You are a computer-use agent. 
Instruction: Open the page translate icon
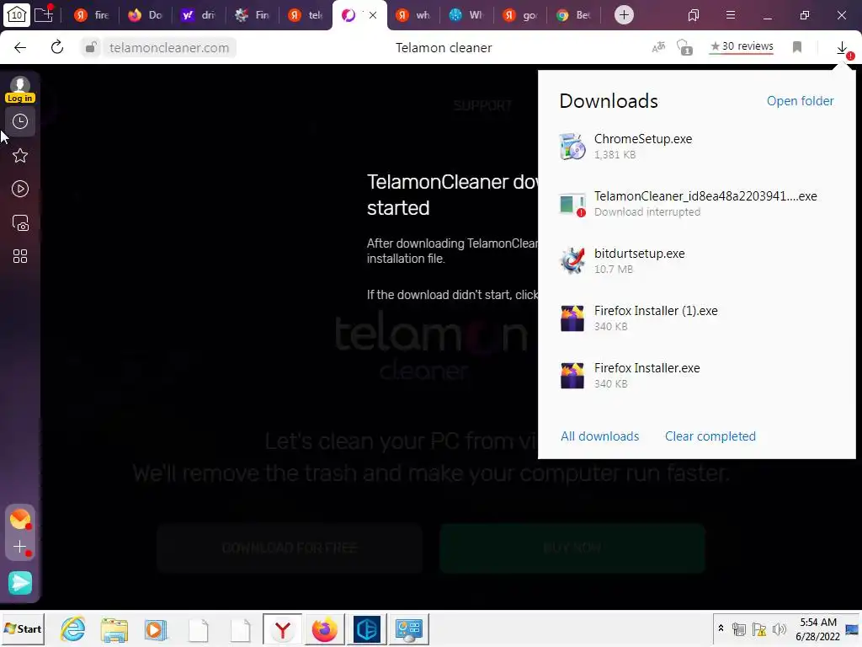point(658,47)
